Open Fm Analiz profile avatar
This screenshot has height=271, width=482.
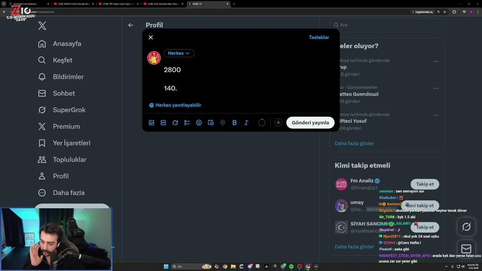point(342,184)
